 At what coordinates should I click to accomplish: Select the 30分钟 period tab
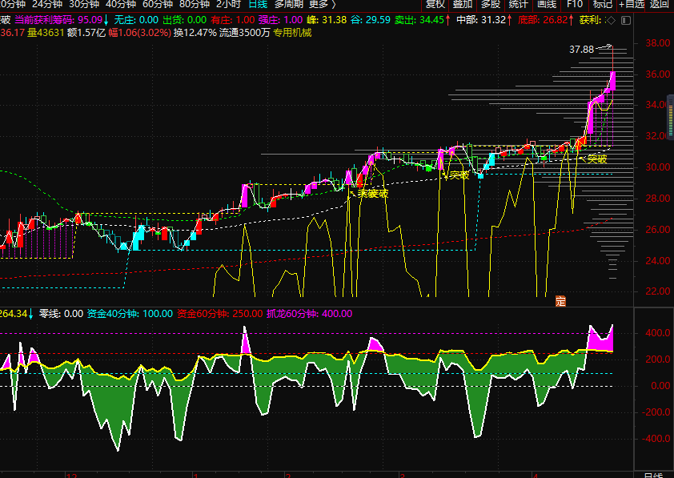[x=84, y=4]
